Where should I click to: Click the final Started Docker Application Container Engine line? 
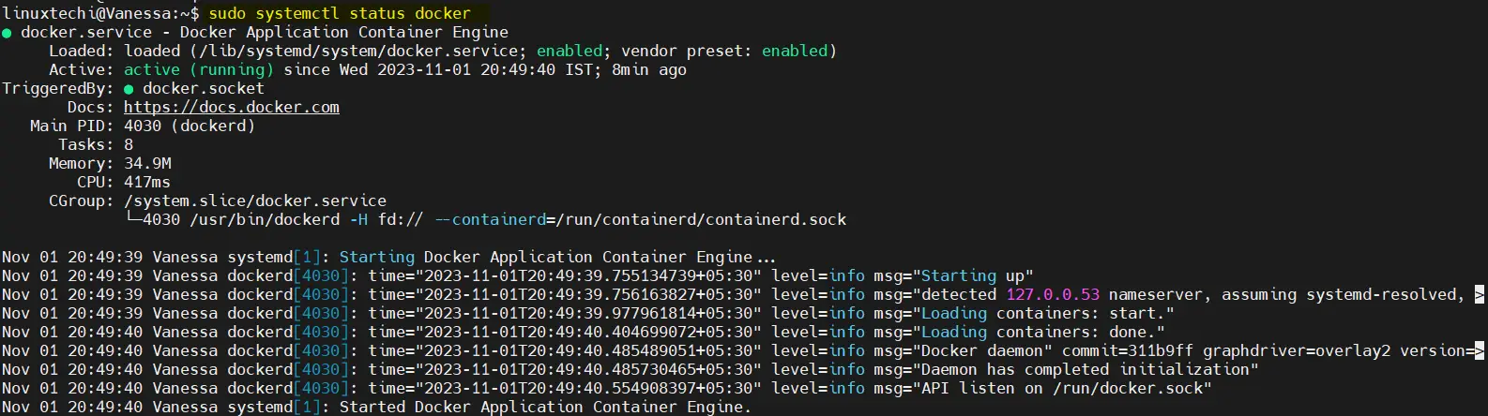coord(377,407)
